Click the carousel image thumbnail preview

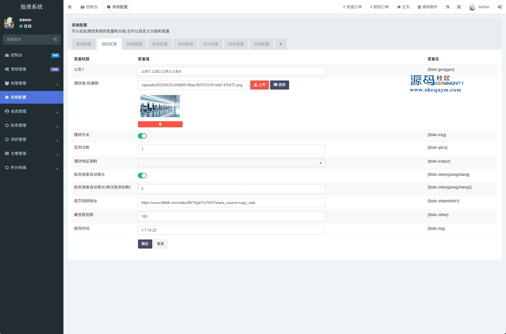pyautogui.click(x=160, y=106)
